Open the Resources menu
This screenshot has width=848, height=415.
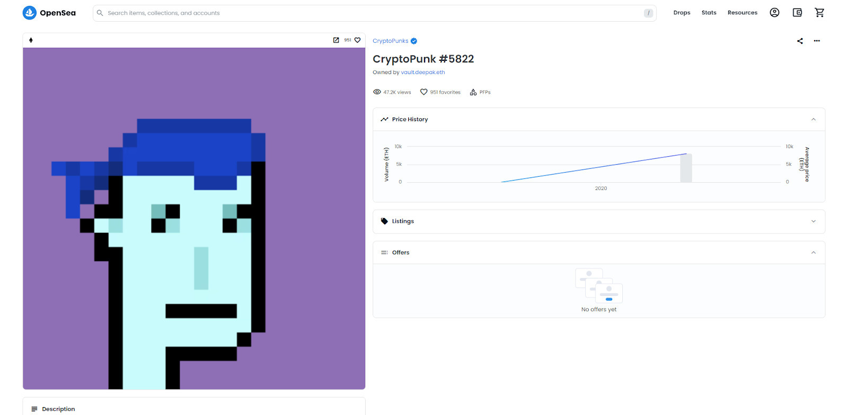click(x=742, y=13)
